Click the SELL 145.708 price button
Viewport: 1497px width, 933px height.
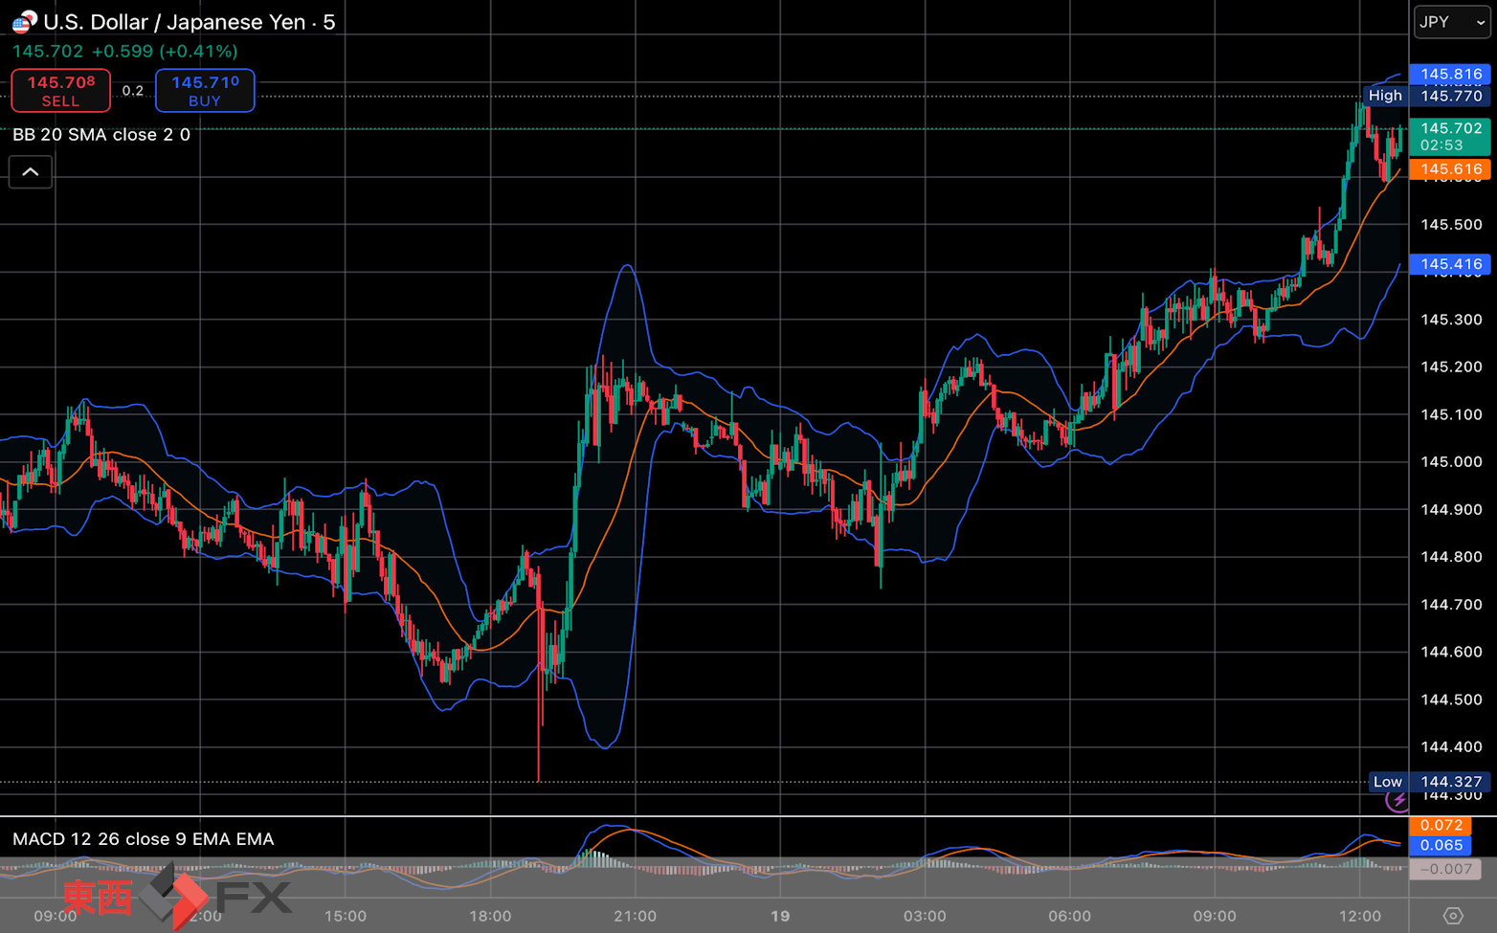pos(61,91)
